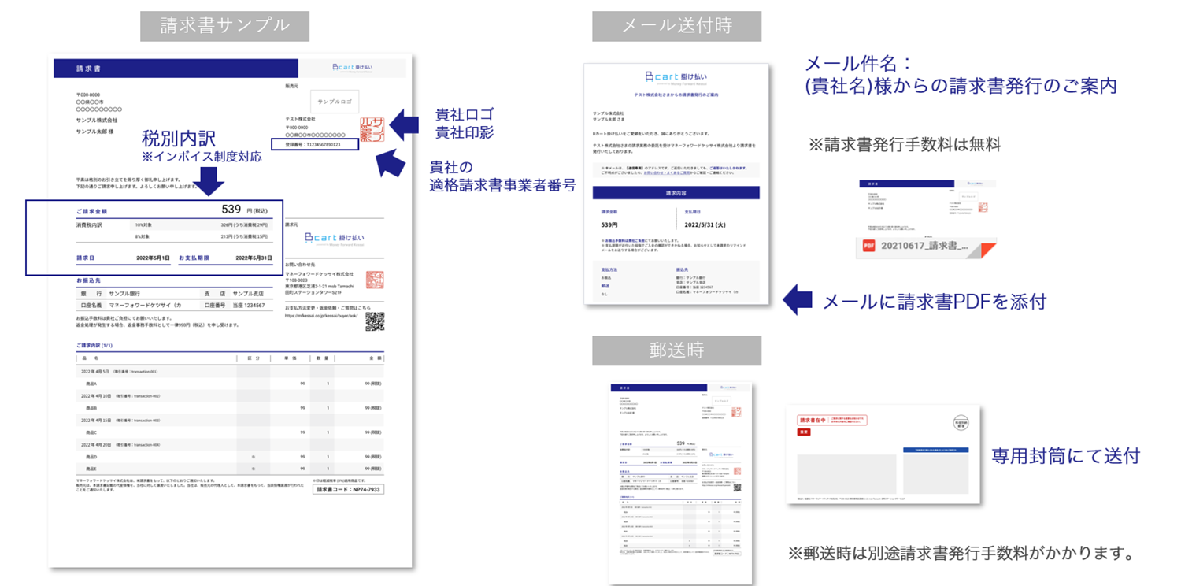Click the サンプルロゴ placeholder box
Image resolution: width=1181 pixels, height=586 pixels.
coord(335,102)
